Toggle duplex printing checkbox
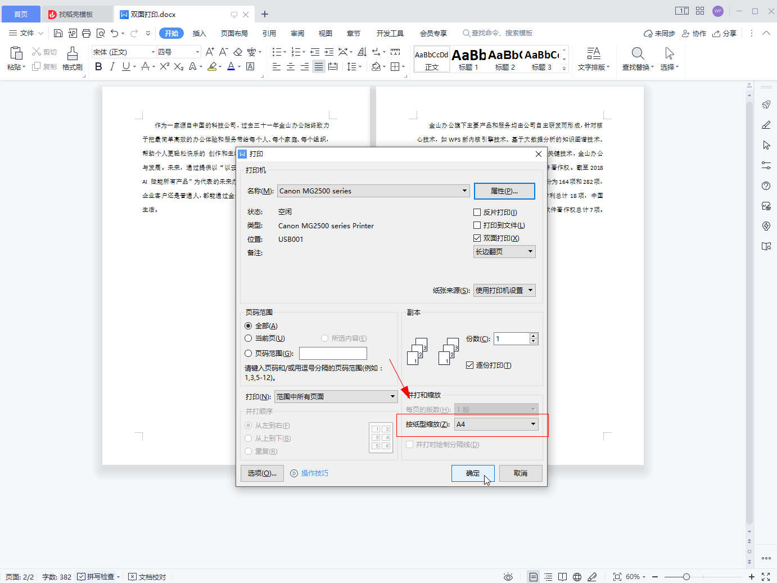This screenshot has height=583, width=777. (x=477, y=238)
